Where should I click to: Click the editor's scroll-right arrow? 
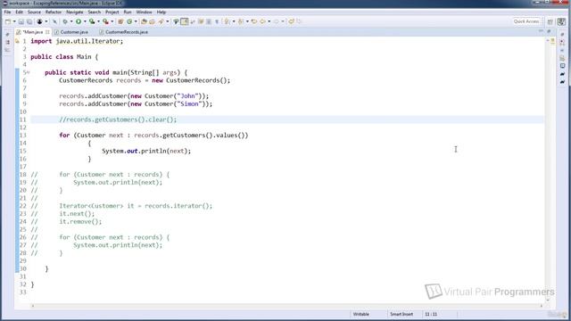click(542, 306)
